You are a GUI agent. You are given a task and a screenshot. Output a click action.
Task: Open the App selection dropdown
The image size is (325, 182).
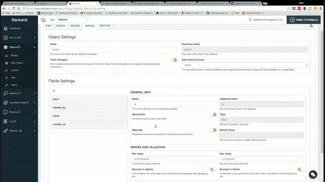pyautogui.click(x=73, y=20)
